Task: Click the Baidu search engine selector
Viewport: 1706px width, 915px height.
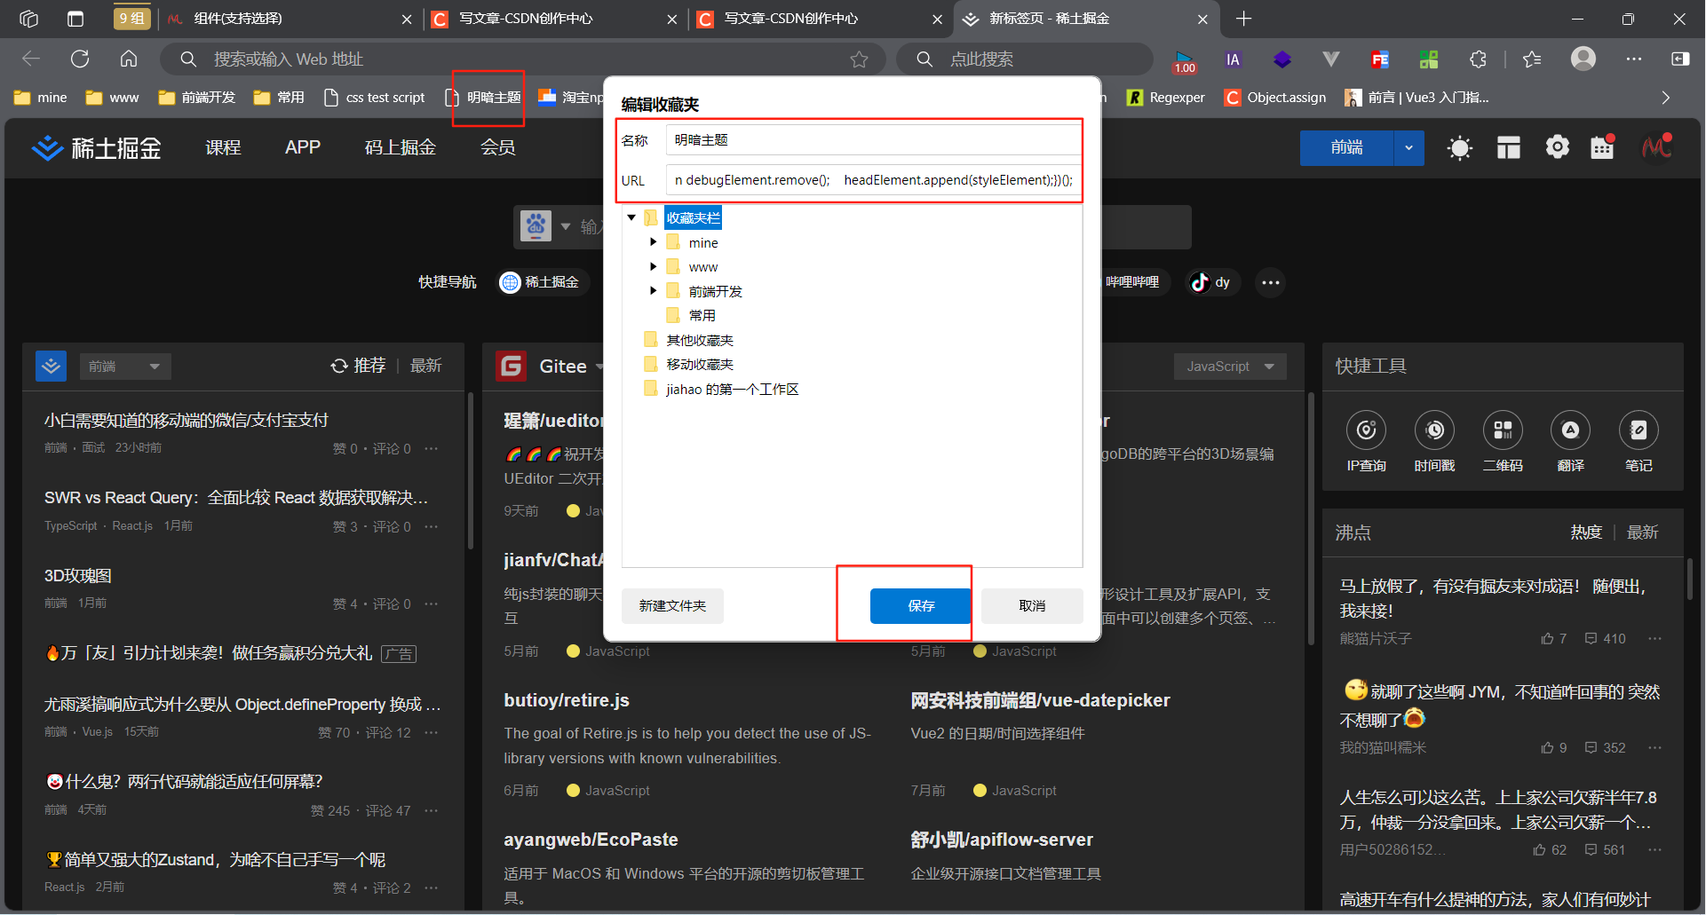Action: 545,226
